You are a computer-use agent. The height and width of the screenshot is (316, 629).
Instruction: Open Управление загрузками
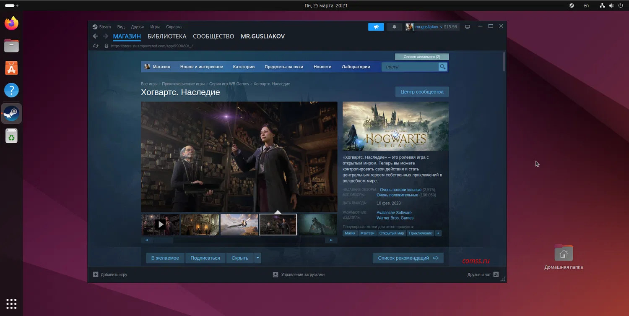pyautogui.click(x=299, y=274)
